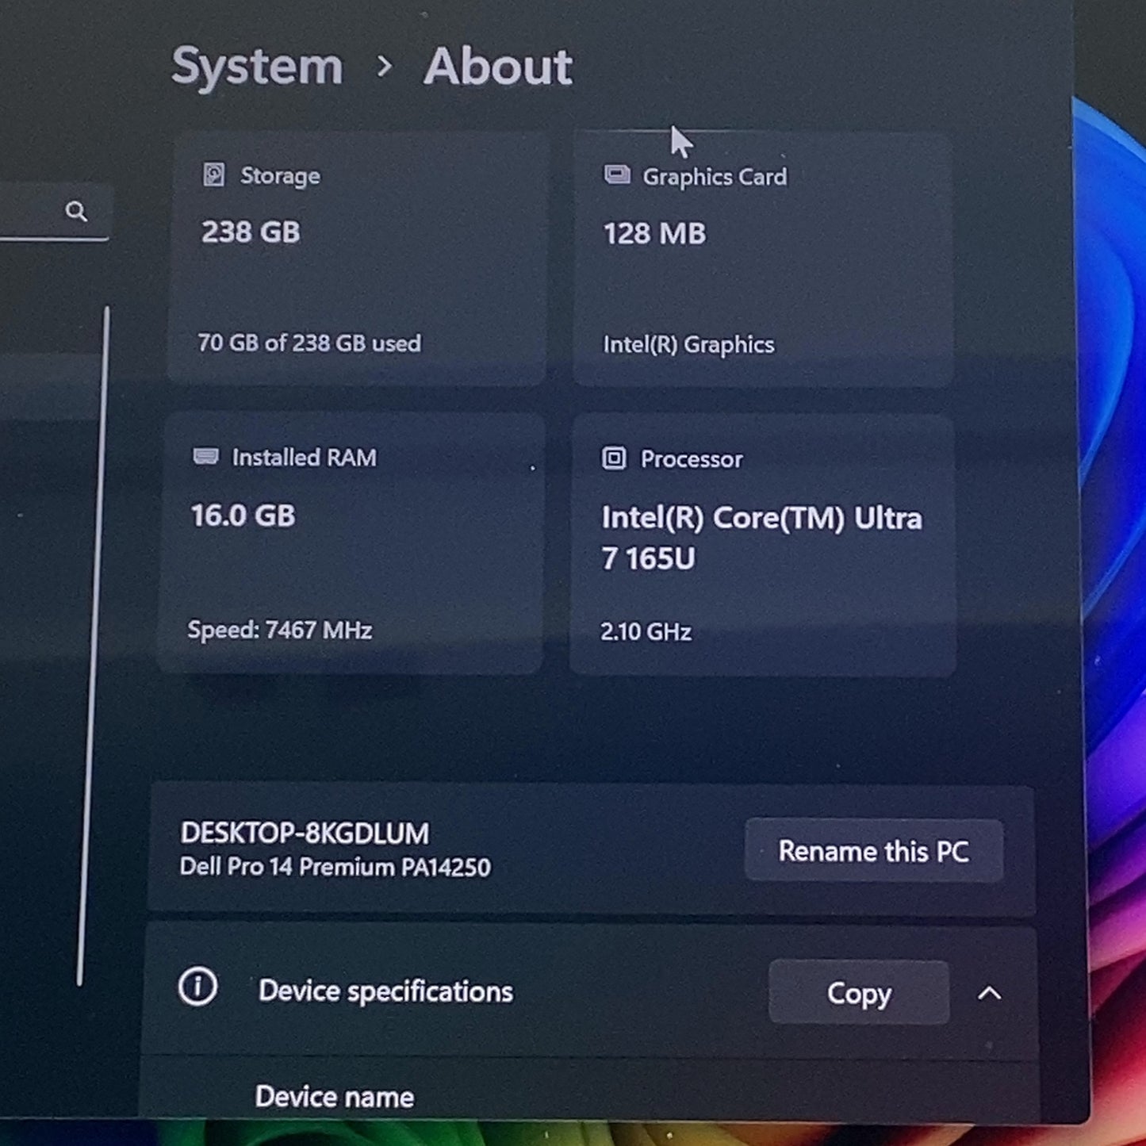
Task: Click the Graphics Card label
Action: 715,177
